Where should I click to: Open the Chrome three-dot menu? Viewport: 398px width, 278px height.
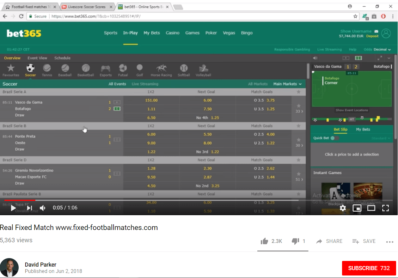pyautogui.click(x=393, y=16)
